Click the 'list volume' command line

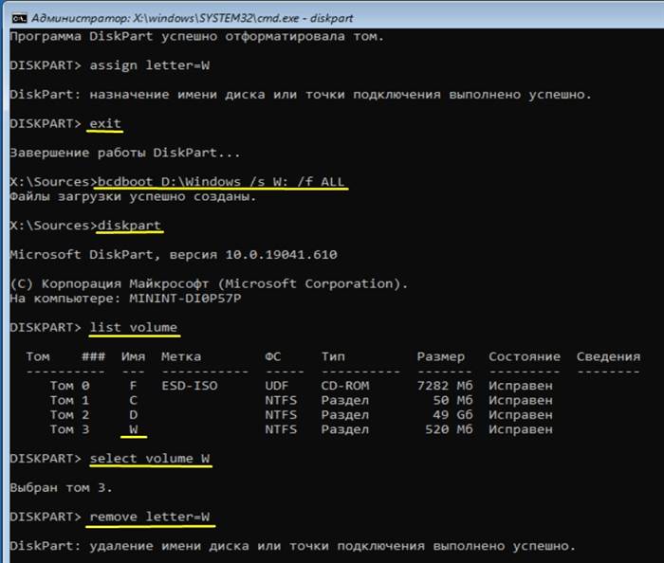(x=134, y=327)
